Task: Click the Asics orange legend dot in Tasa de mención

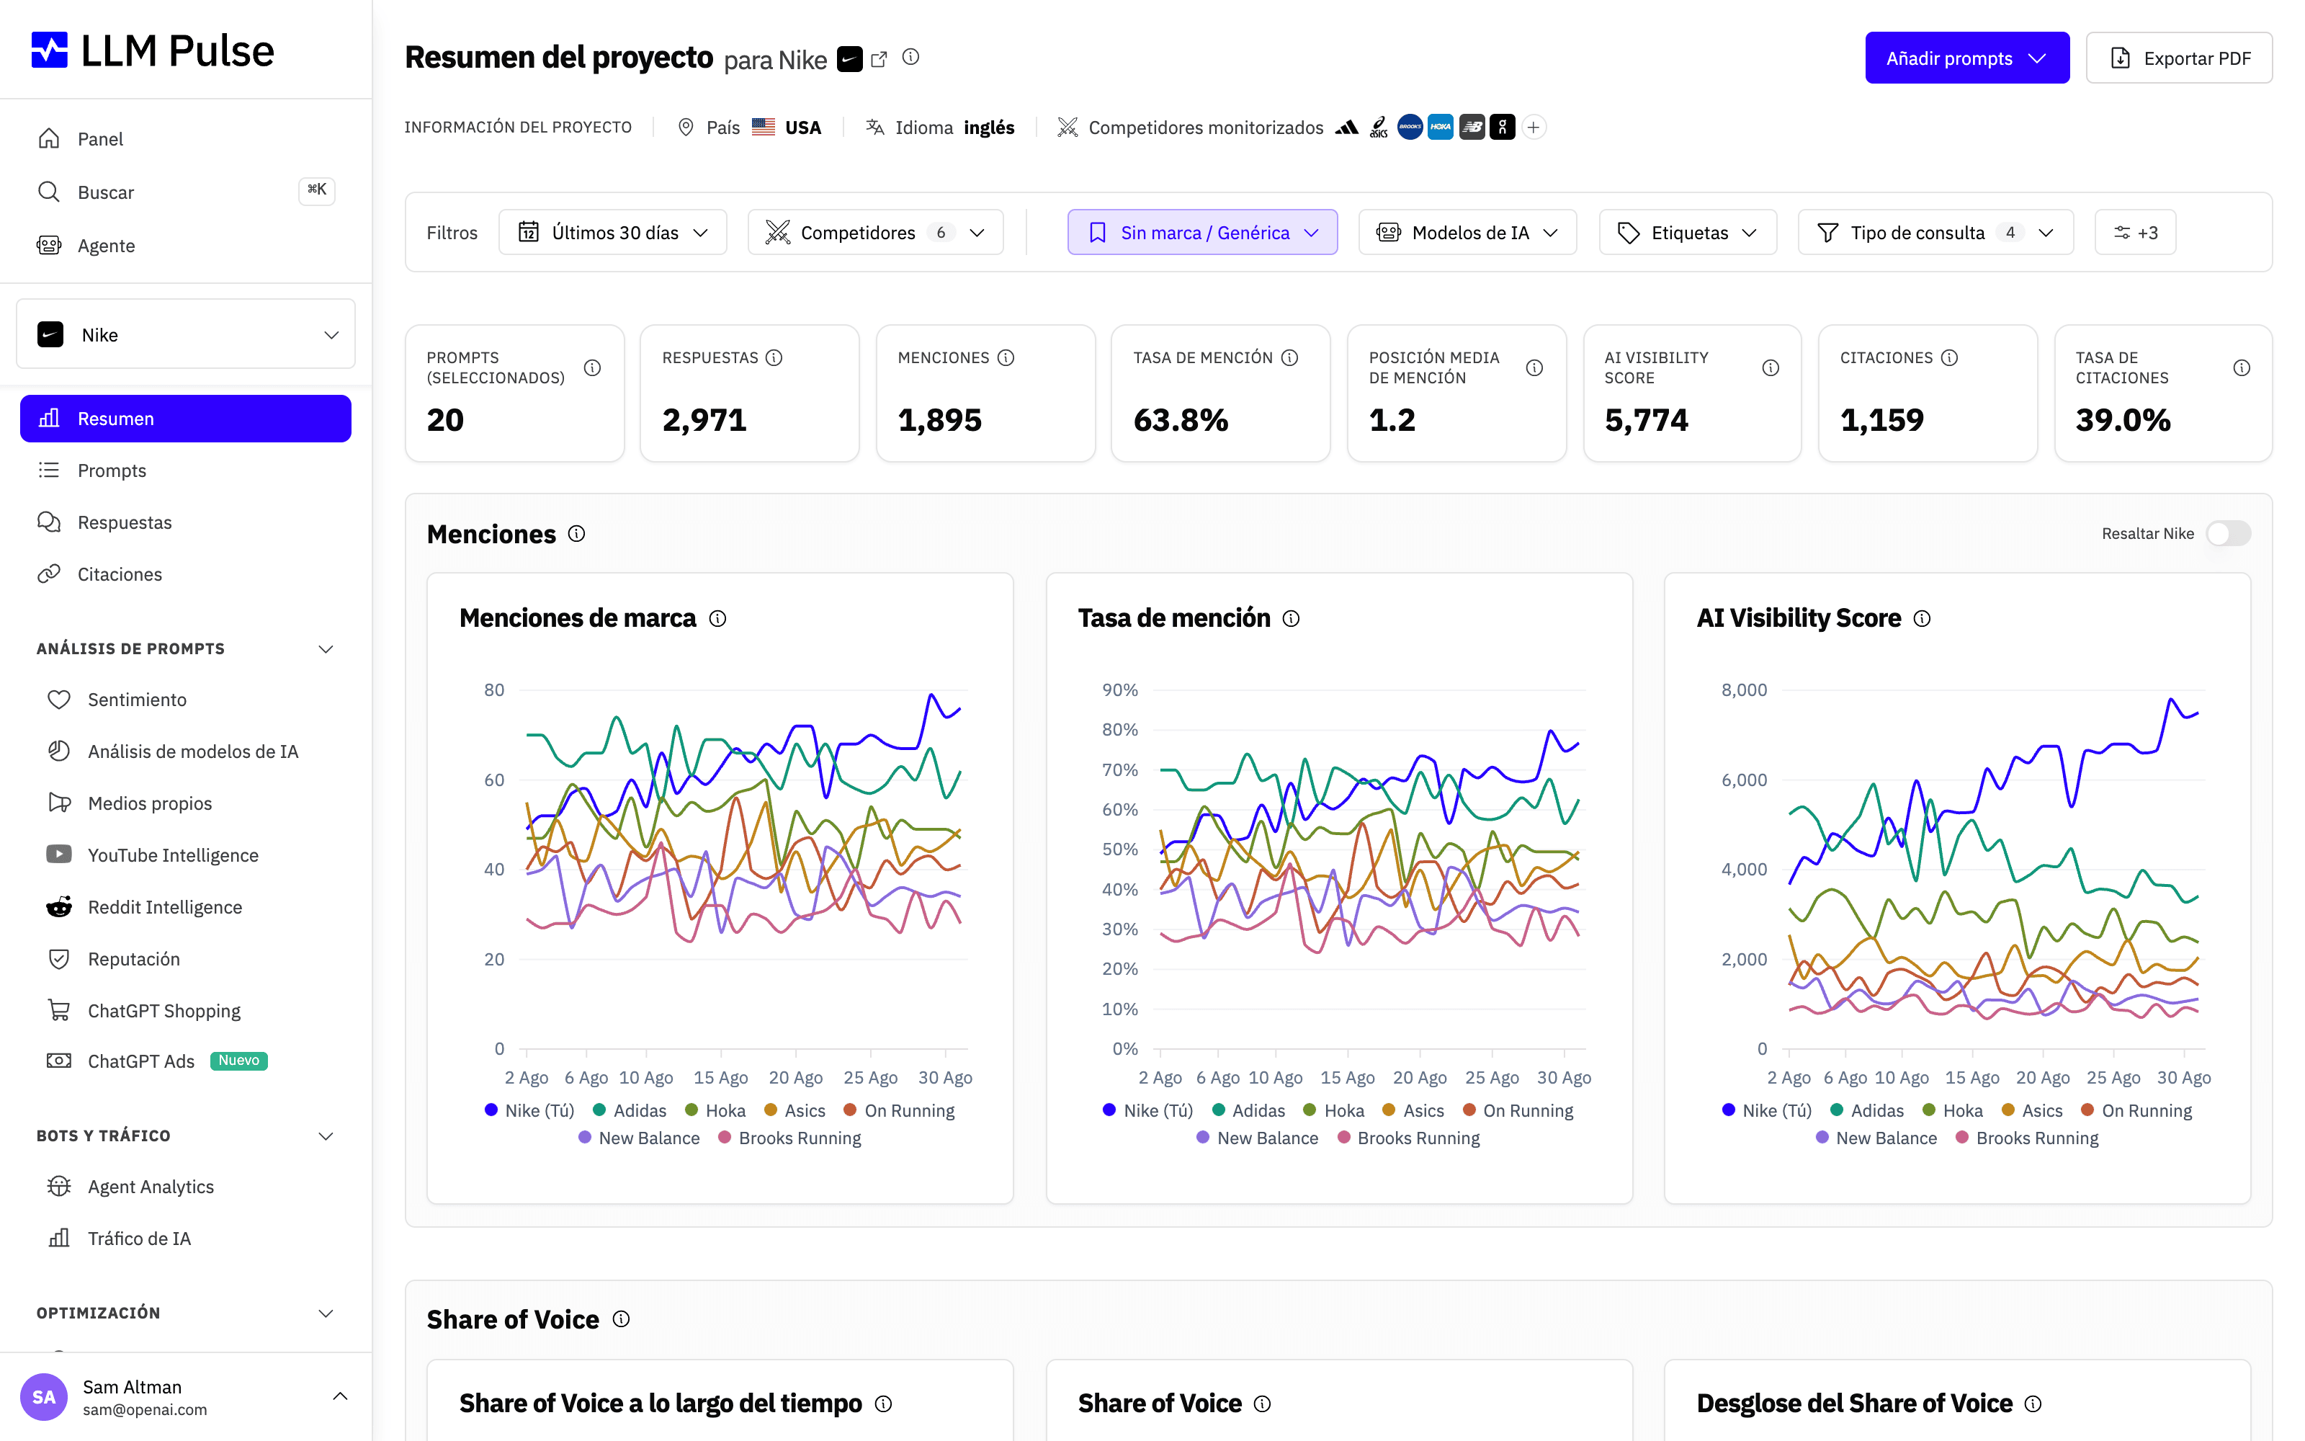Action: [1389, 1110]
